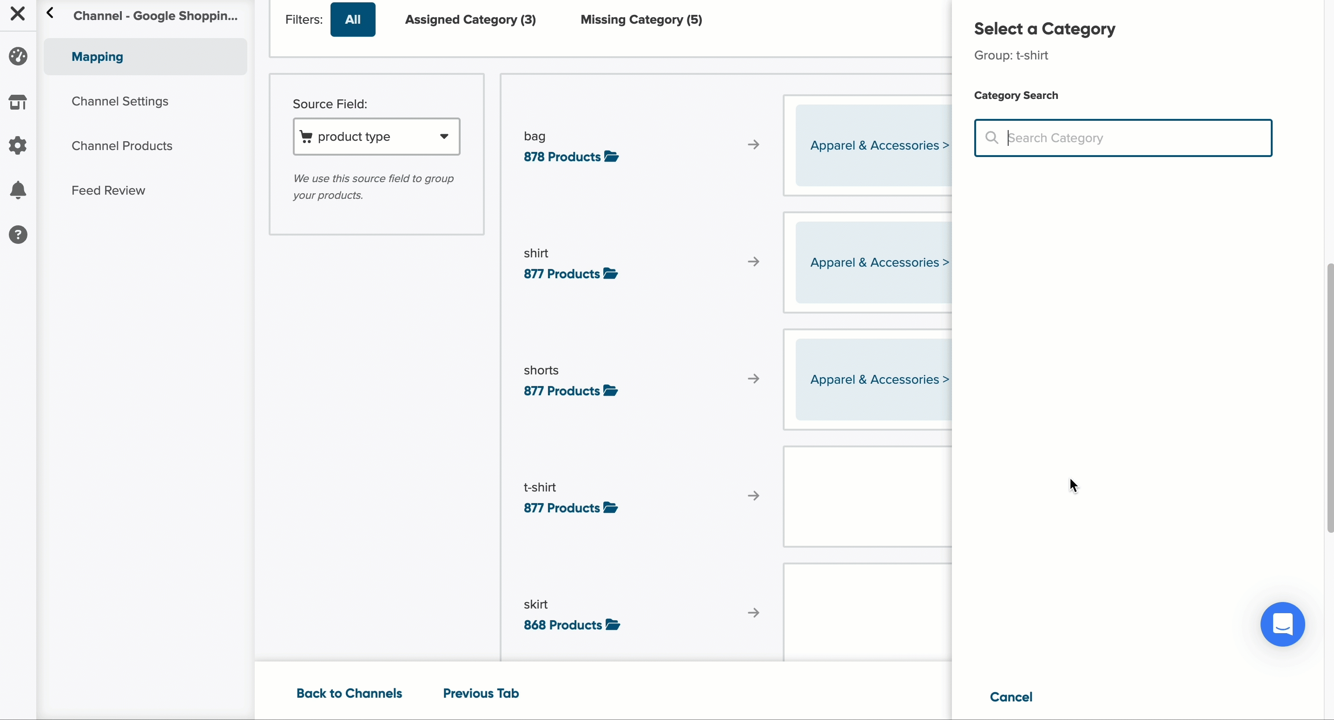The width and height of the screenshot is (1334, 720).
Task: Click Back to Channels
Action: pos(349,693)
